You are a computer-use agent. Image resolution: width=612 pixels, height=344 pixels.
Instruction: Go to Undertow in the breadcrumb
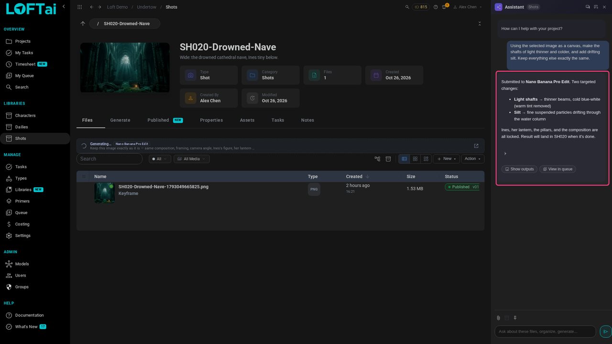point(147,7)
